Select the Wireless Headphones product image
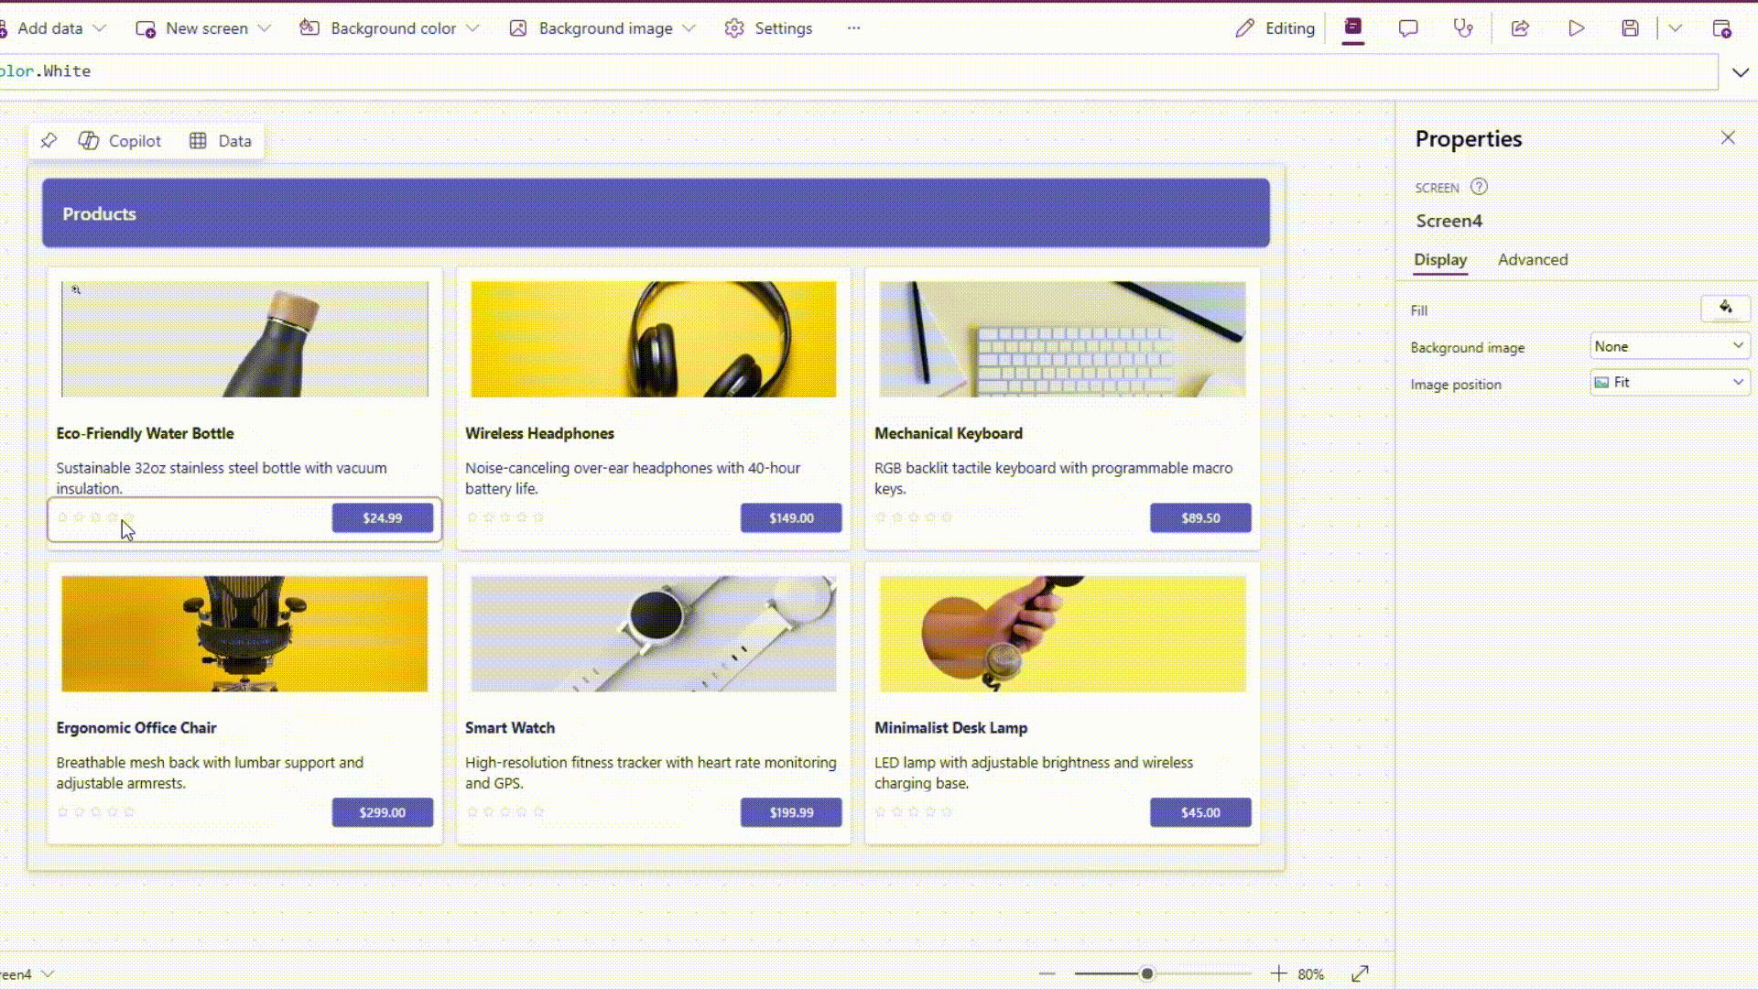 (653, 340)
